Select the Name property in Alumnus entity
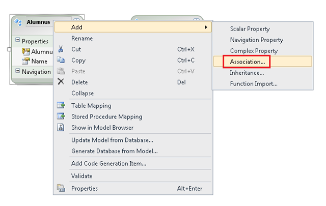 click(x=39, y=61)
